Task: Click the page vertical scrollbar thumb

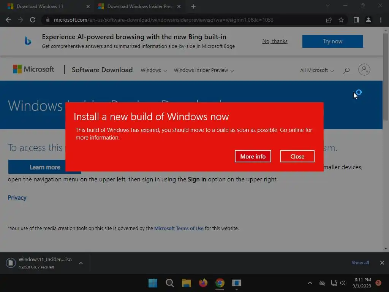Action: click(x=386, y=77)
